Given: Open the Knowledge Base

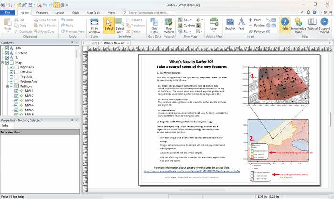Looking at the screenshot, I should pos(298,25).
